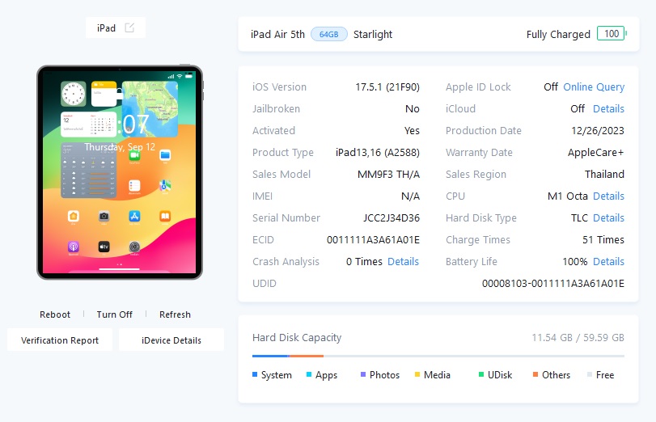Click the 11.54 GB / 59.59 GB capacity text
This screenshot has width=656, height=422.
tap(578, 337)
